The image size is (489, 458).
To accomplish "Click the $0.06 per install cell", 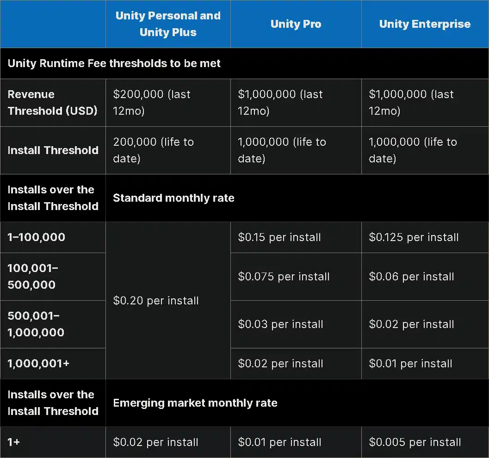I will (425, 277).
